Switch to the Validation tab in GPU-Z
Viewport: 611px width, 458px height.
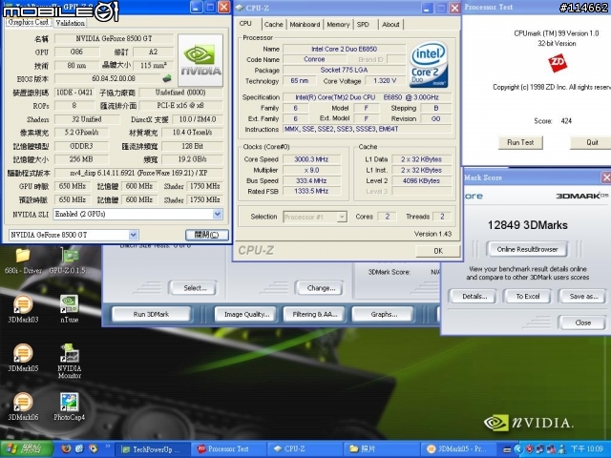70,23
